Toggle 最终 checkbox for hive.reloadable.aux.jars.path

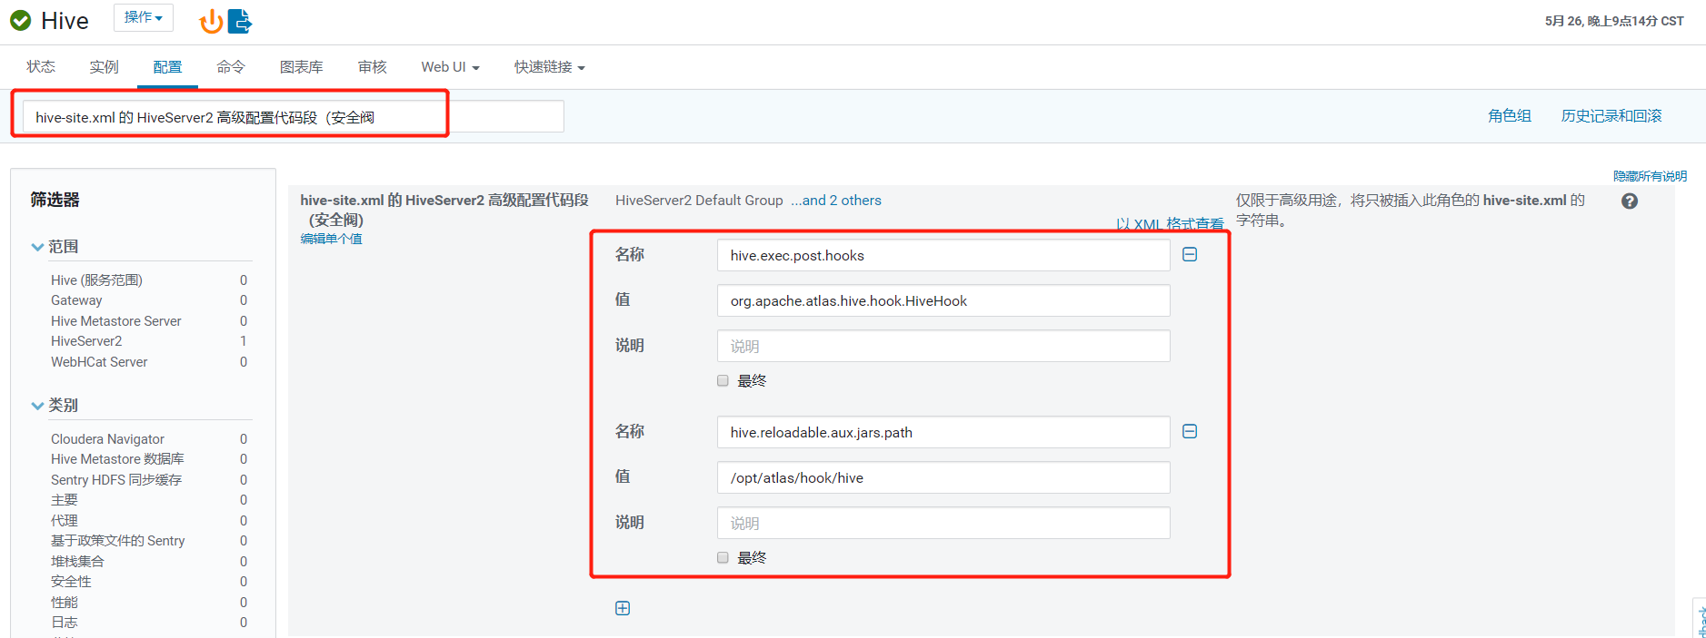723,558
